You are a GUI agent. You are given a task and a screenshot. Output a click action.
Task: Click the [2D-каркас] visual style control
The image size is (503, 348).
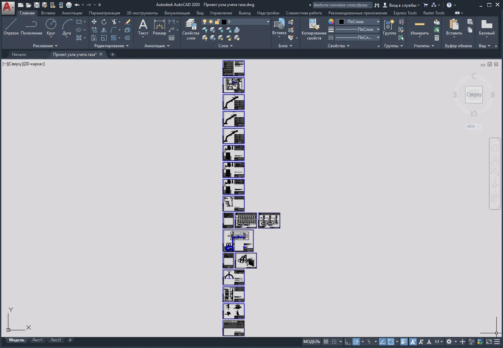[34, 64]
